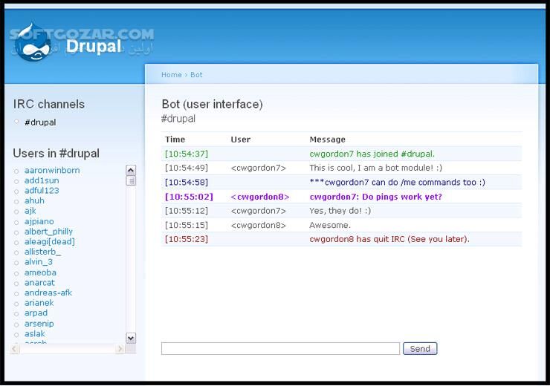Click andreas-afk in users list
Screen dimensions: 550x386
48,293
